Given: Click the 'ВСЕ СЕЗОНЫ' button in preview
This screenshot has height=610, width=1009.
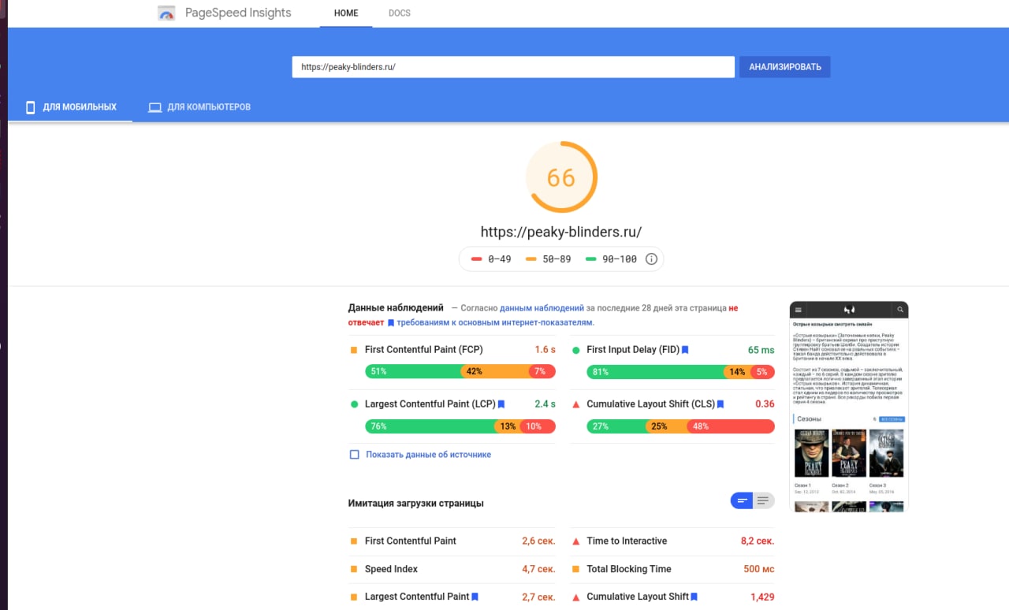Looking at the screenshot, I should (x=892, y=419).
